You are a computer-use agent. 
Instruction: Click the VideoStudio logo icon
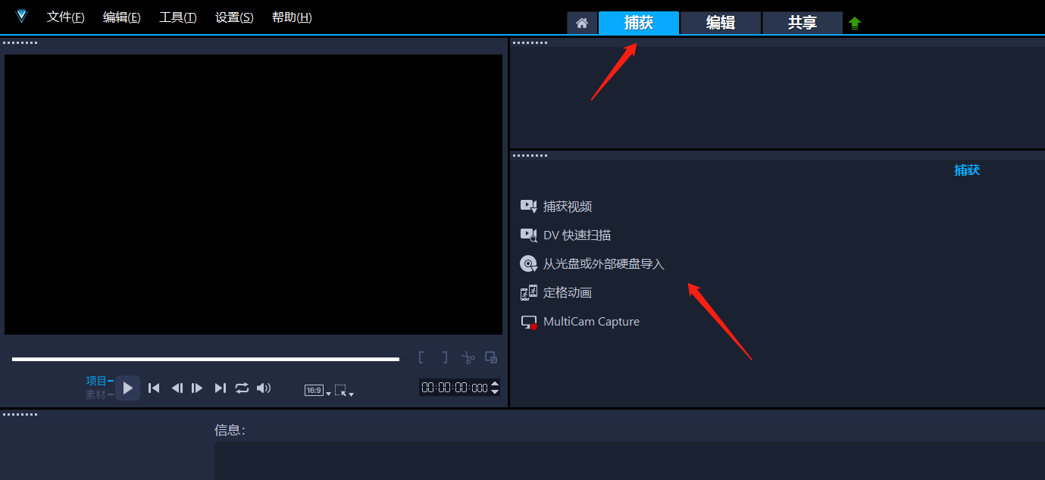coord(21,17)
